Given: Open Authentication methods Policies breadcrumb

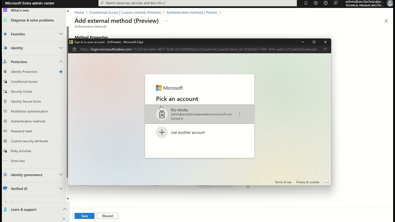Looking at the screenshot, I should point(192,13).
